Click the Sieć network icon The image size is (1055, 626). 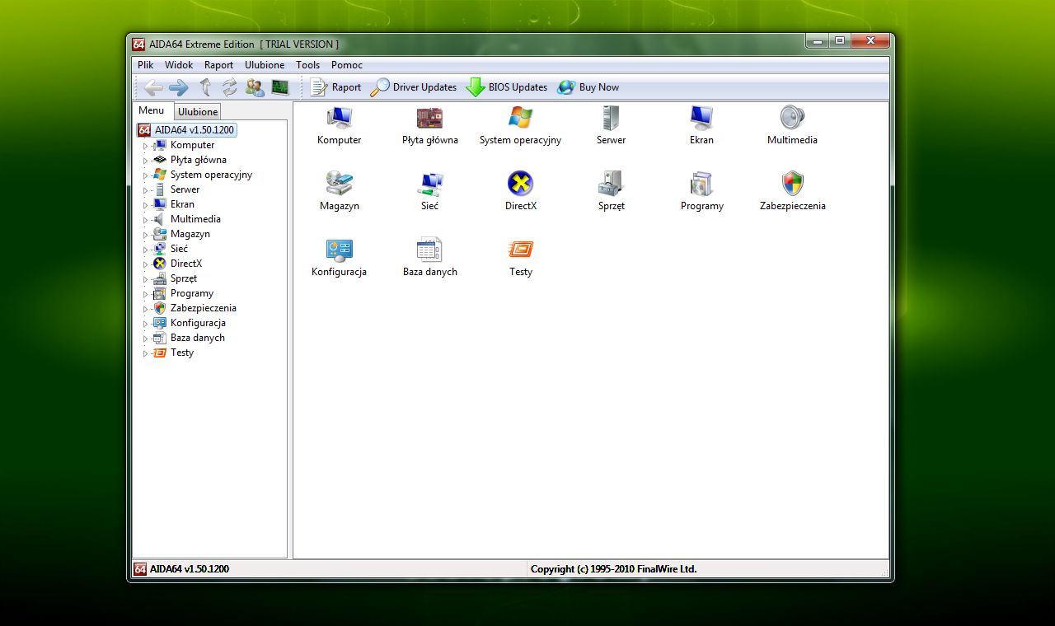tap(429, 185)
